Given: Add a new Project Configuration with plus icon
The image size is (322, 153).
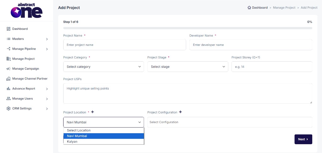Looking at the screenshot, I should click(x=180, y=112).
